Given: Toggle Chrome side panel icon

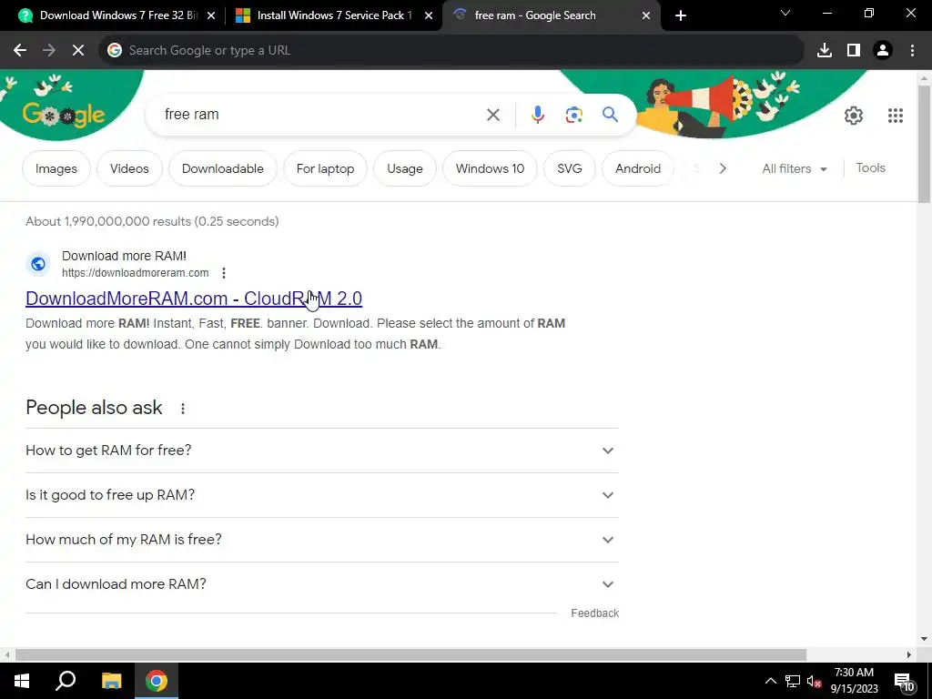Looking at the screenshot, I should click(x=854, y=51).
